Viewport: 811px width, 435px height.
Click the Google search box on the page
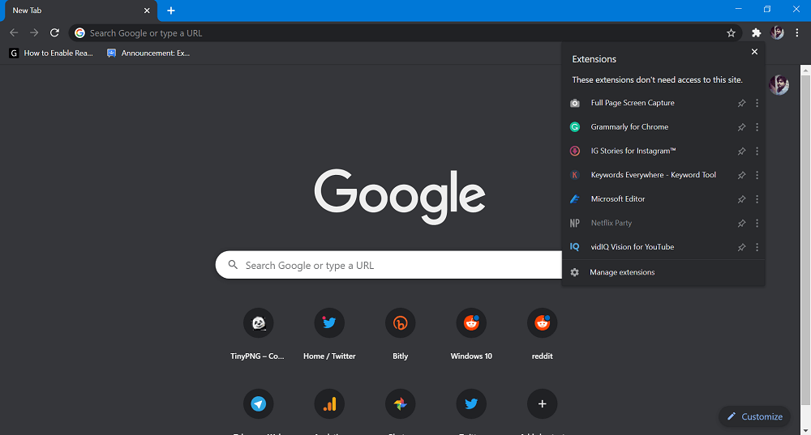point(389,265)
